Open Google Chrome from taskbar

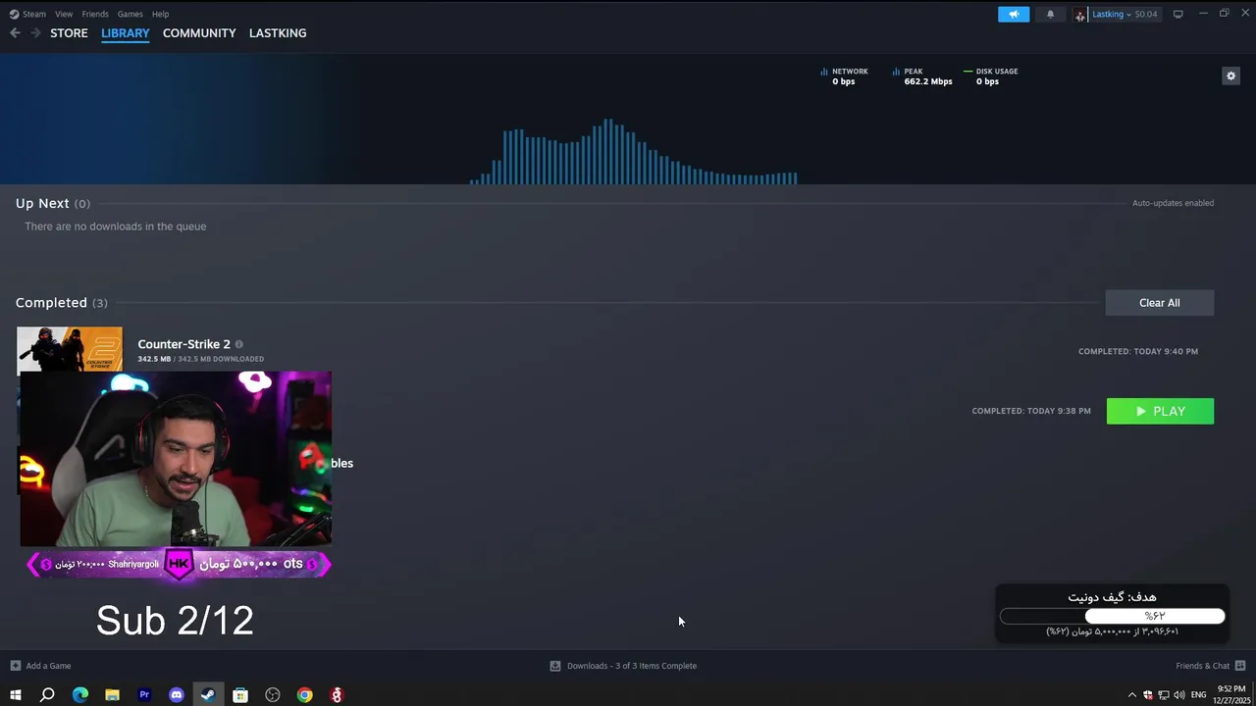pos(305,695)
